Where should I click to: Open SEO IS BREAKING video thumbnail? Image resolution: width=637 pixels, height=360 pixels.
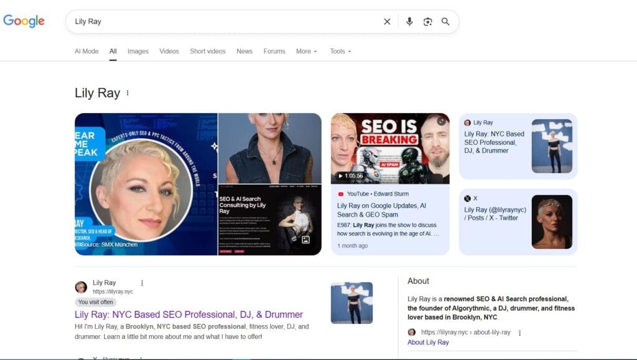click(x=390, y=148)
